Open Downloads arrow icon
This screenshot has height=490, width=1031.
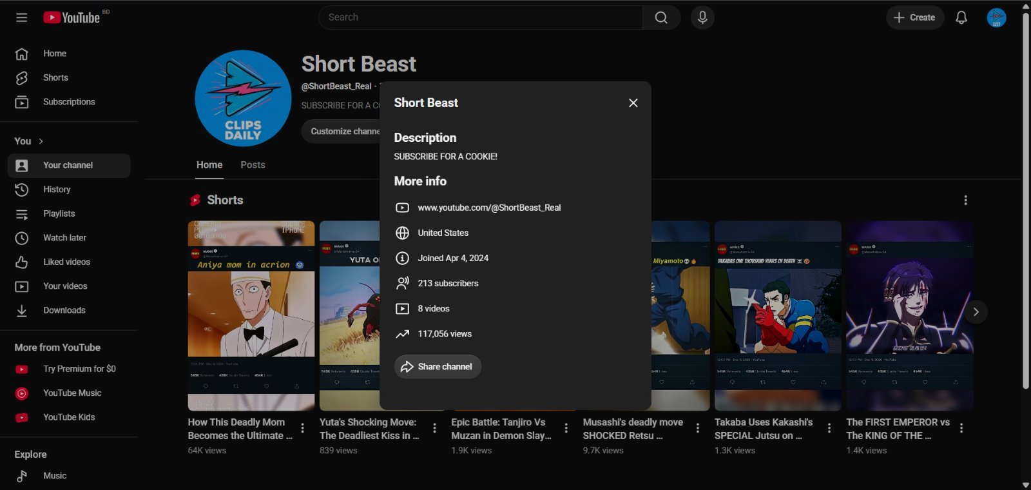click(22, 310)
